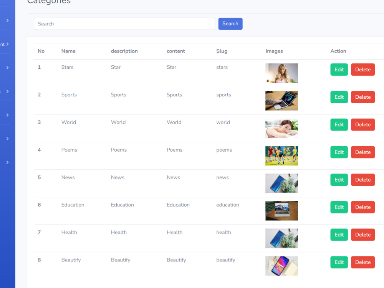Delete the Health category
Viewport: 384px width, 288px height.
point(363,235)
